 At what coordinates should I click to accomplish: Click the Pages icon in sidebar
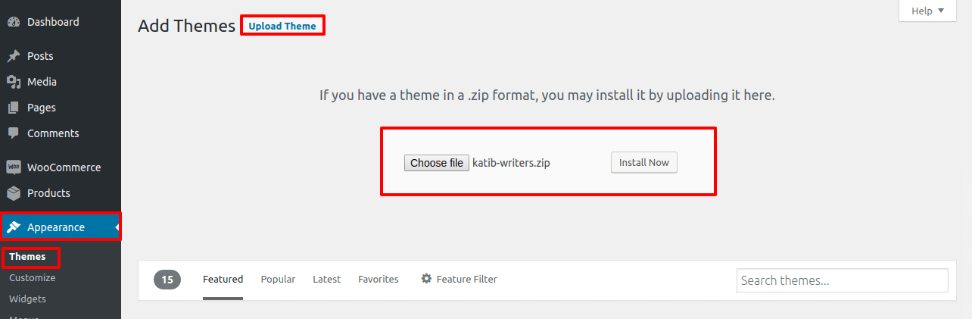(14, 108)
